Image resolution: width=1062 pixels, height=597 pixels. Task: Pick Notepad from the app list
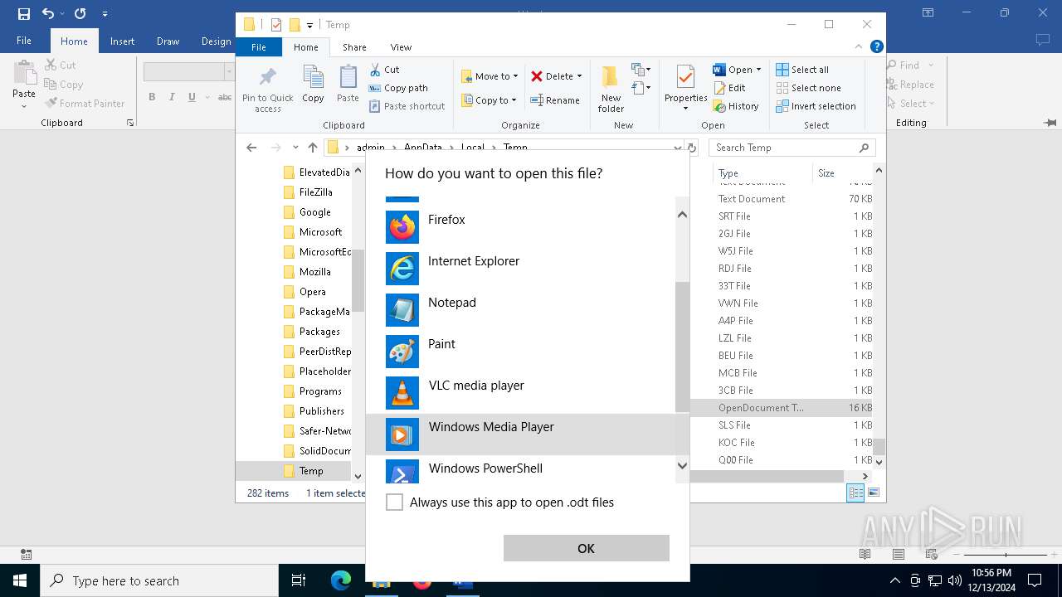pos(520,309)
